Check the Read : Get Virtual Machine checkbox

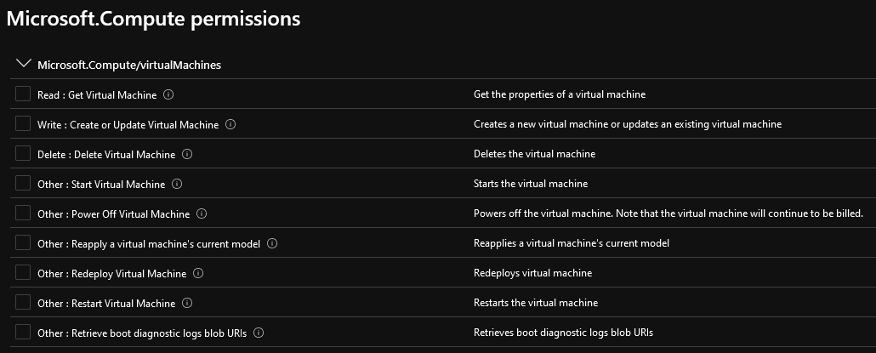pos(23,94)
